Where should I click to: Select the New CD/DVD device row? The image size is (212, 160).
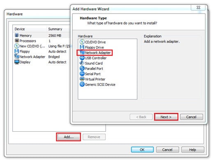pyautogui.click(x=42, y=46)
